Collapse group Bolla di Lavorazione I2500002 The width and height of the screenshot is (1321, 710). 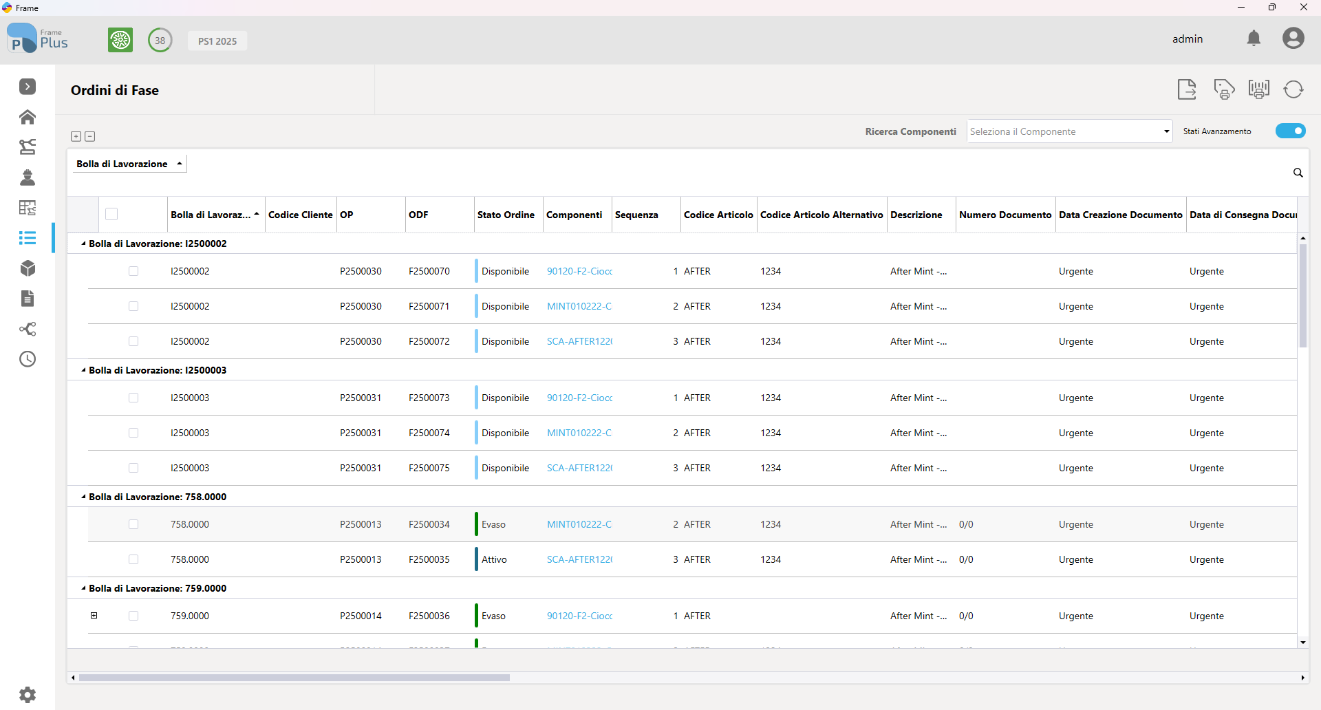point(84,244)
